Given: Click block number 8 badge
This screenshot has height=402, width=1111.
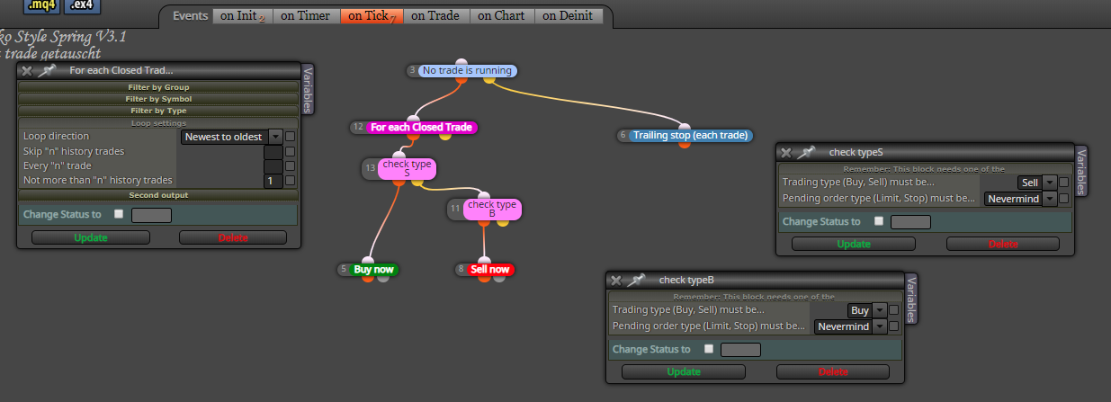Looking at the screenshot, I should (x=461, y=269).
